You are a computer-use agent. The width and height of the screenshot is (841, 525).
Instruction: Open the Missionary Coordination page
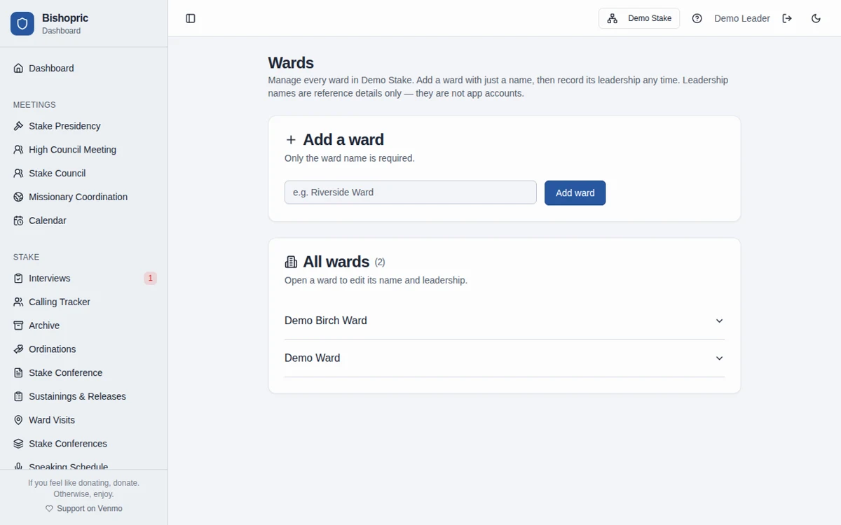coord(84,197)
